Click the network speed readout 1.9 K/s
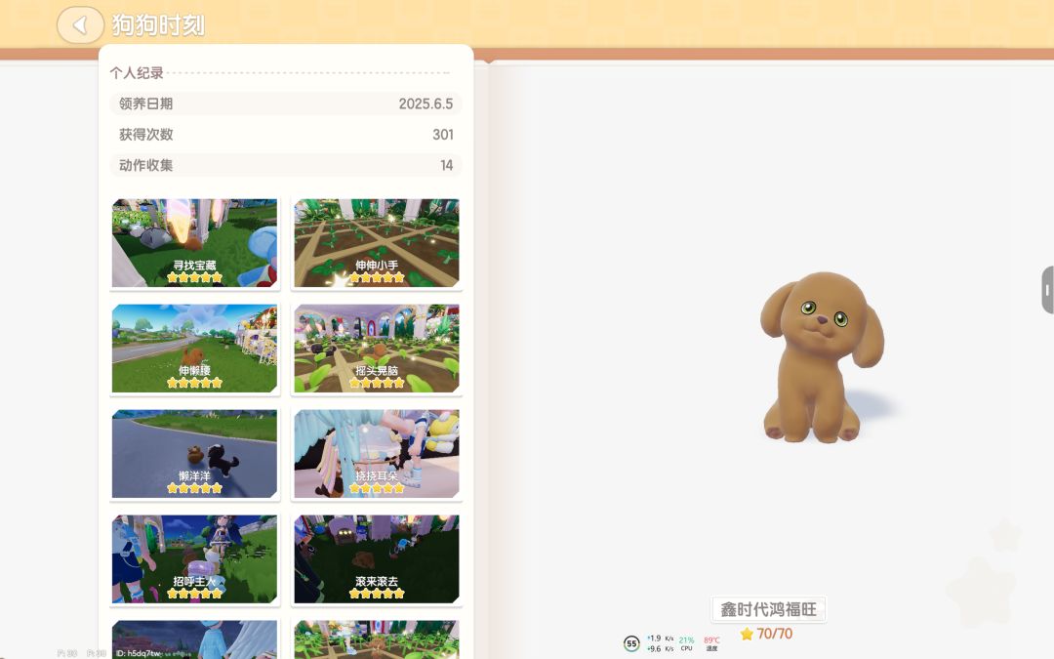 (x=660, y=638)
